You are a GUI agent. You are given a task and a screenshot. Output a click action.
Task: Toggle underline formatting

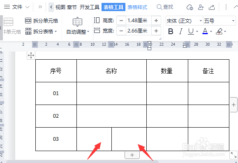click(191, 31)
